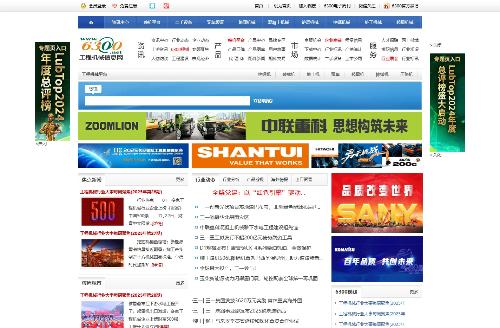Click the ZOOMLION banner advertisement
Image resolution: width=500 pixels, height=328 pixels.
(x=250, y=126)
